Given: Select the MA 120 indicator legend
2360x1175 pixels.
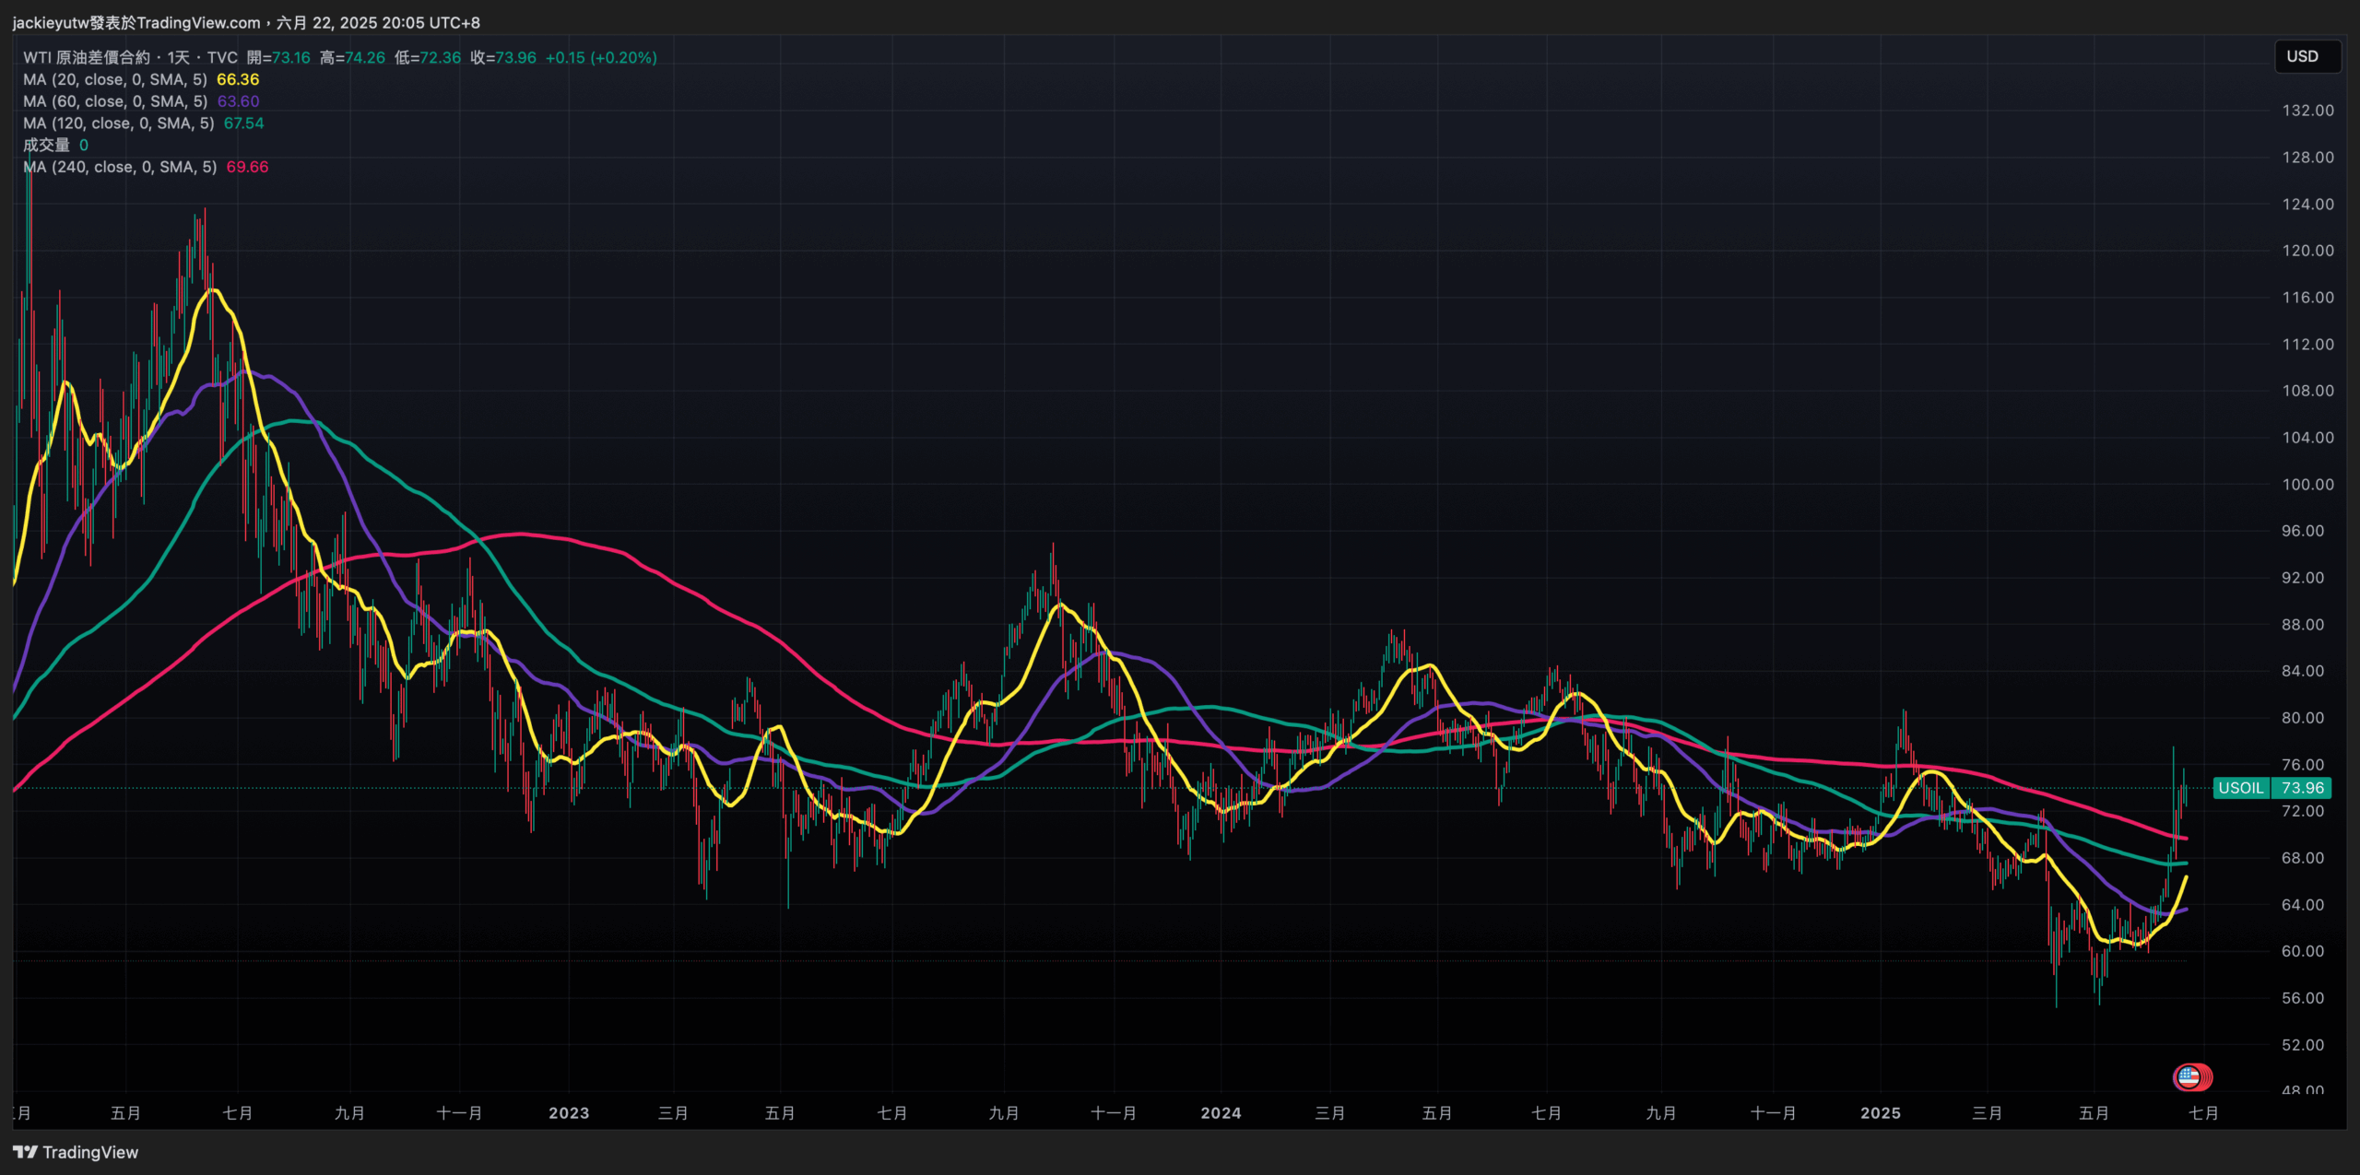Looking at the screenshot, I should [118, 123].
